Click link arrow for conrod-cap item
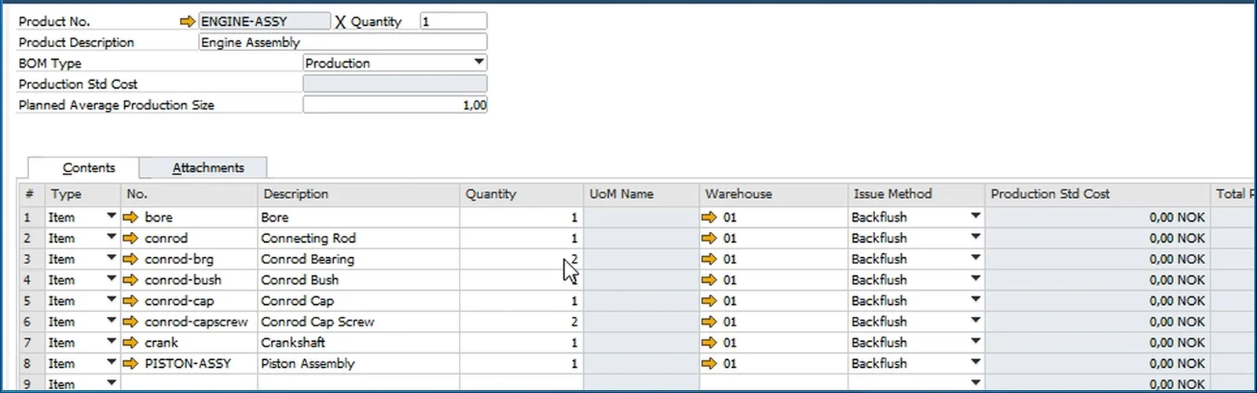 [x=130, y=301]
